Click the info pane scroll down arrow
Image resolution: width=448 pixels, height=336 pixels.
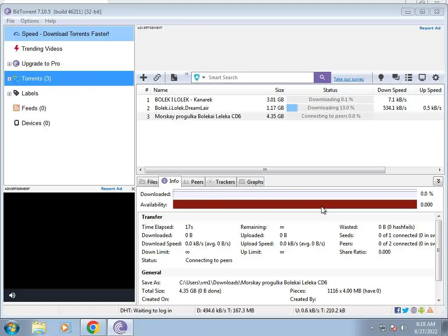pos(439,300)
